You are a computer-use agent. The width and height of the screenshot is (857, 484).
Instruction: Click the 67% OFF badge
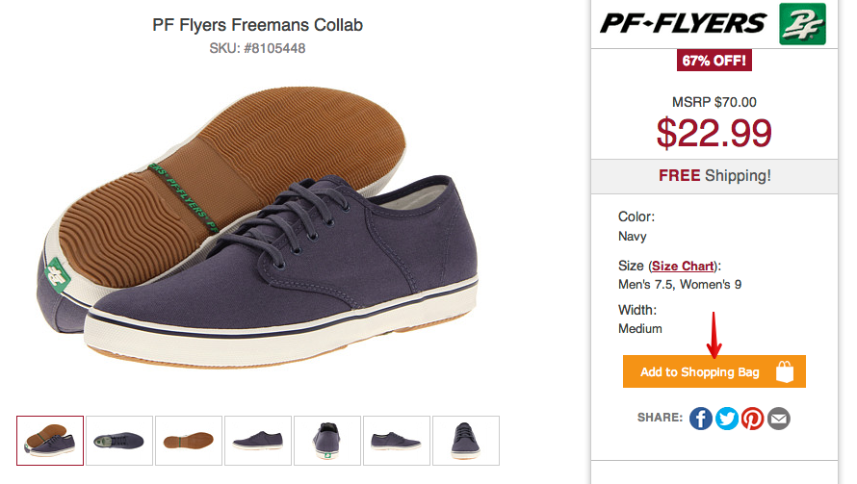[x=714, y=61]
